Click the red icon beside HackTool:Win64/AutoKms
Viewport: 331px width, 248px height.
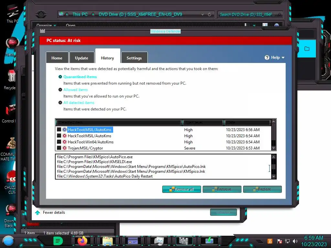pos(65,142)
